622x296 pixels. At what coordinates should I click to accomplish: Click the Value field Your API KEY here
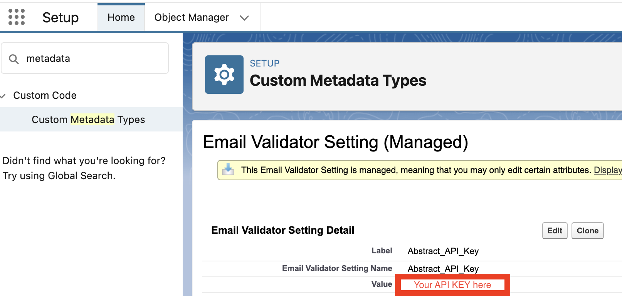tap(452, 285)
